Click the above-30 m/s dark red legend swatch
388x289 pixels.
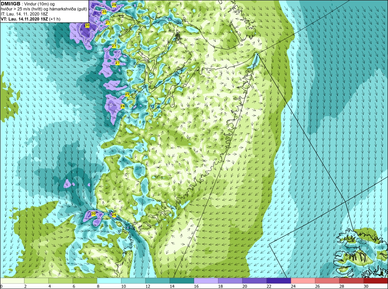pyautogui.click(x=376, y=280)
